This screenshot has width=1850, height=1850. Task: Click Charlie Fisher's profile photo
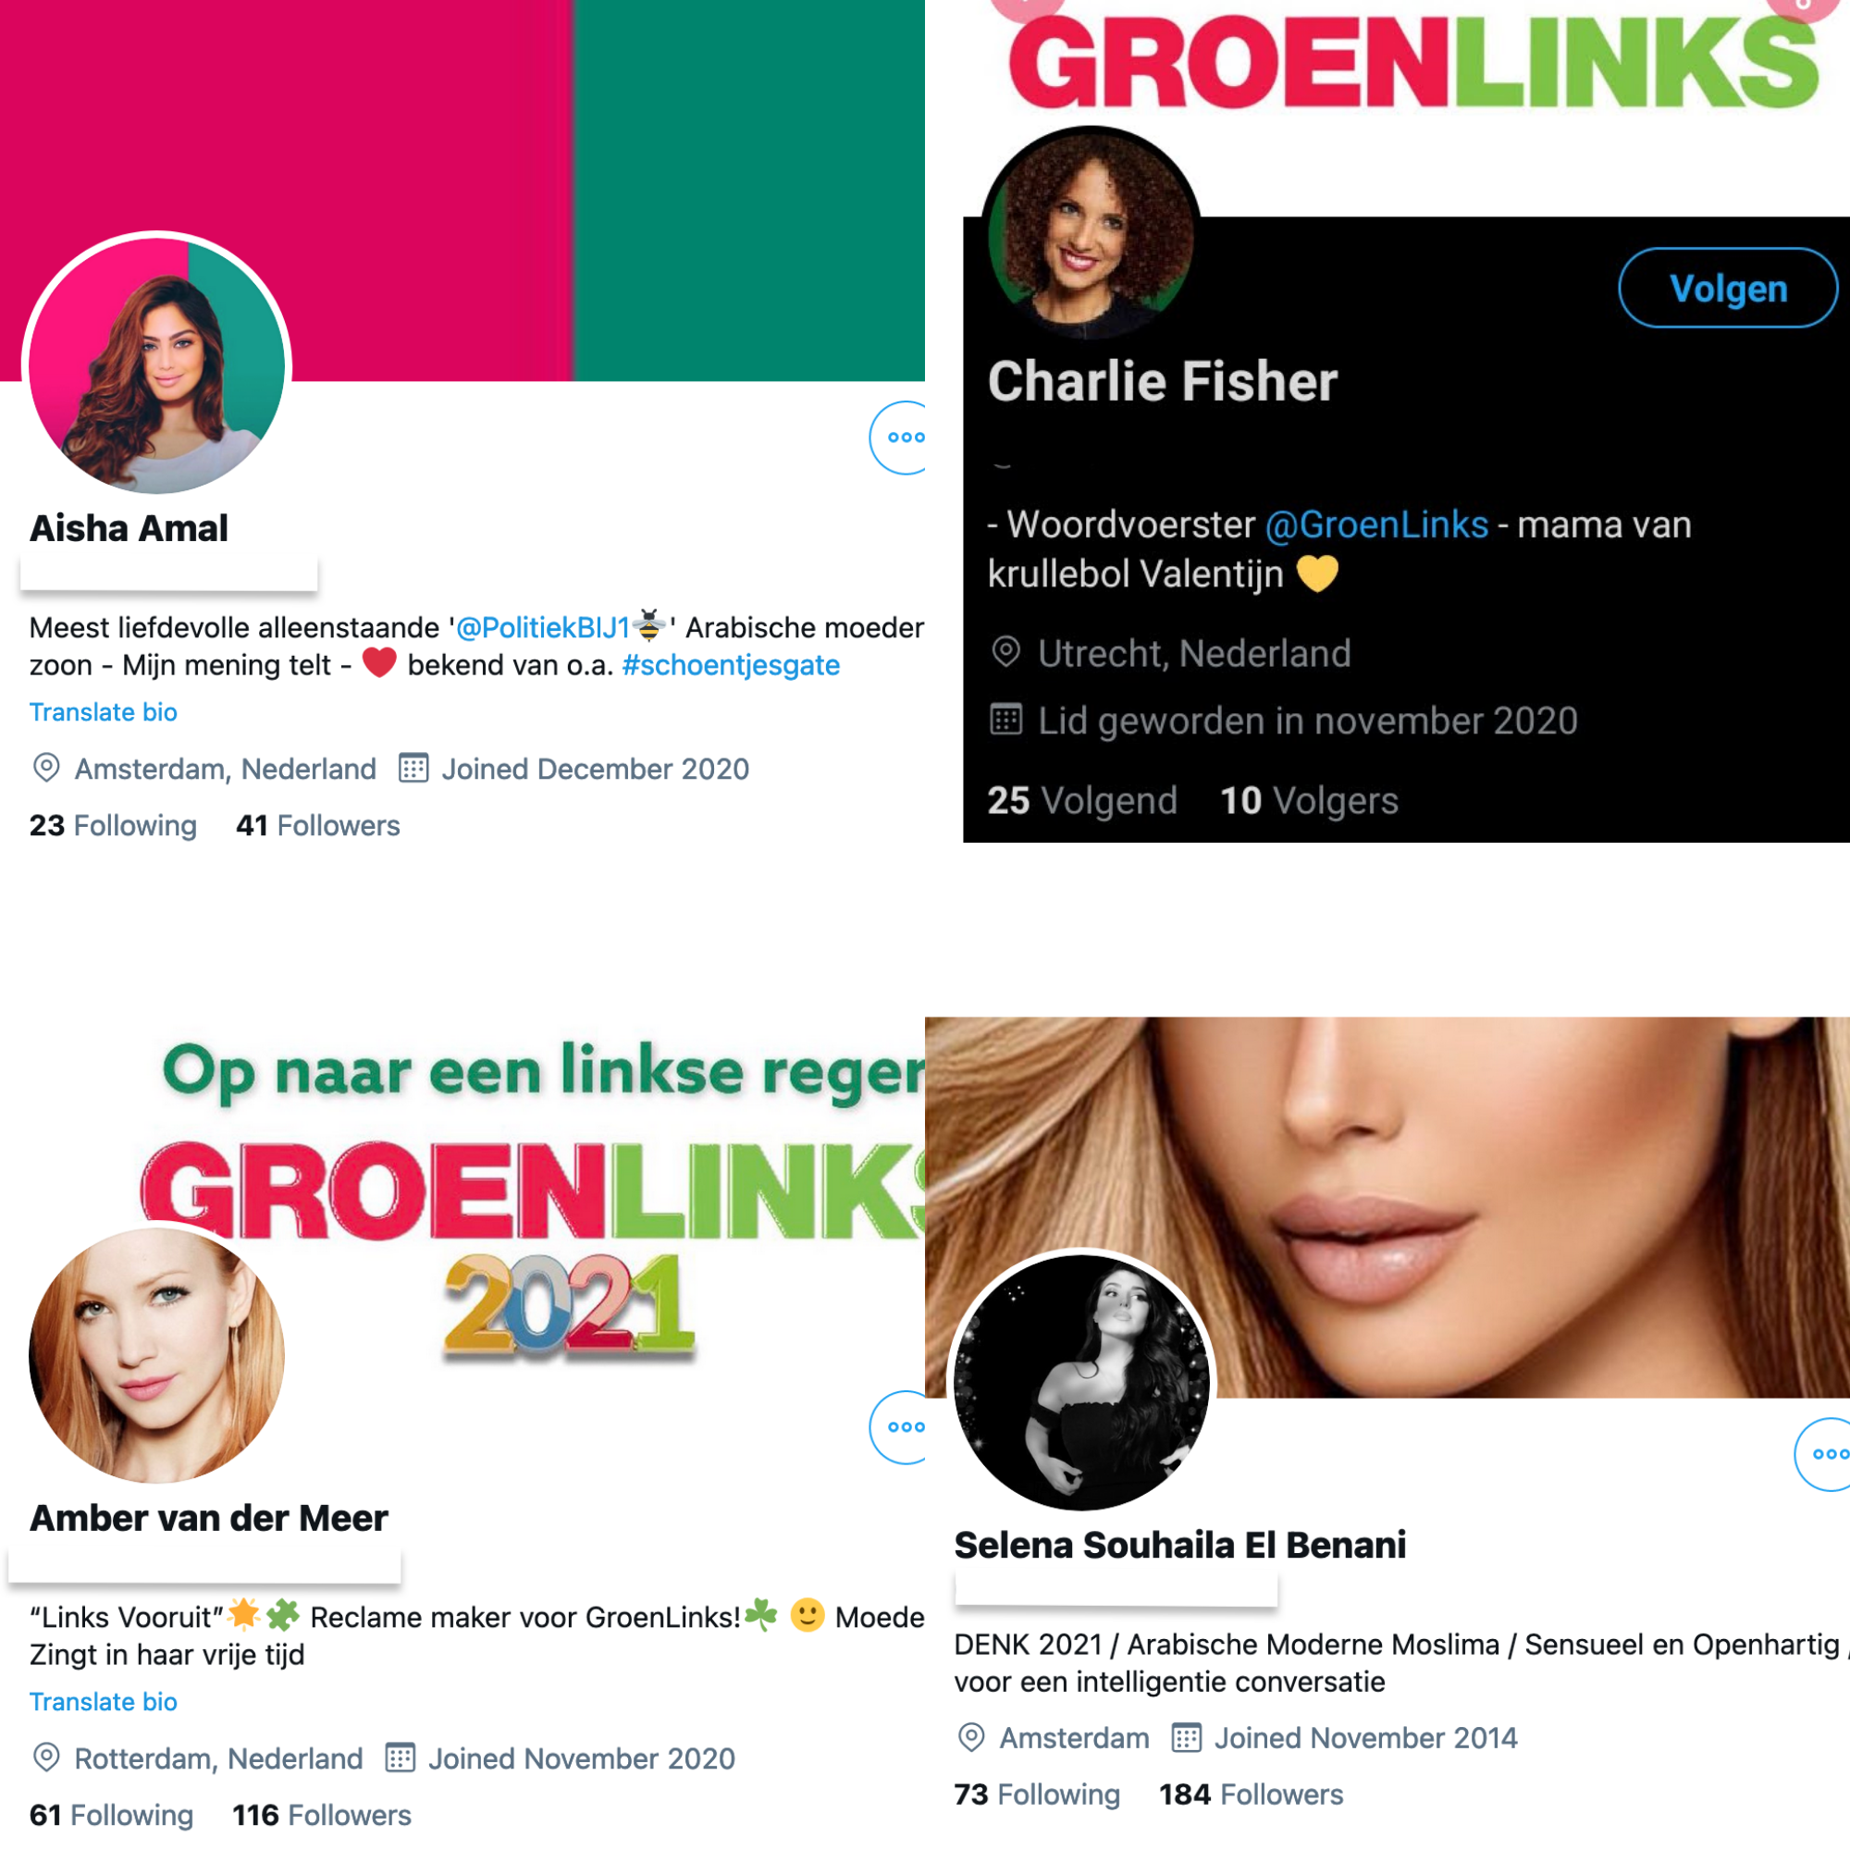(x=1091, y=235)
